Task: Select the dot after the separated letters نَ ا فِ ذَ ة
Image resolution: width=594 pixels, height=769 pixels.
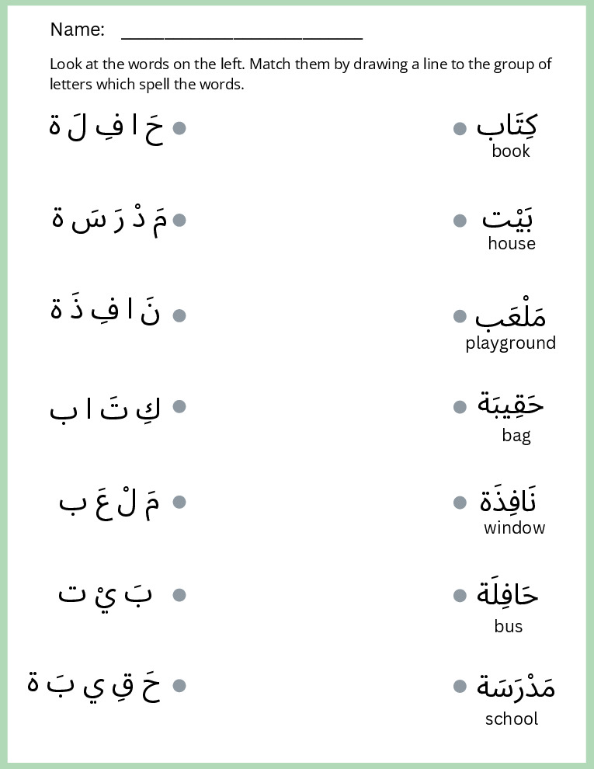Action: [179, 315]
